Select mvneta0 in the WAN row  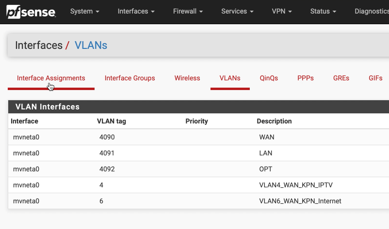26,137
